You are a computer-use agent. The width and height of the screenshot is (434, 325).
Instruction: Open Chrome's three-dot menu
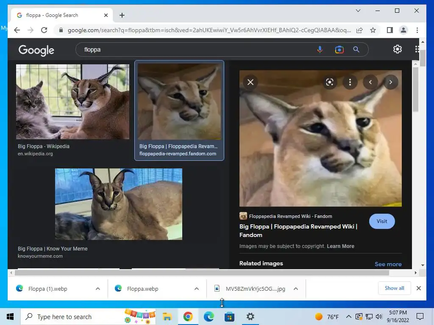coord(417,30)
